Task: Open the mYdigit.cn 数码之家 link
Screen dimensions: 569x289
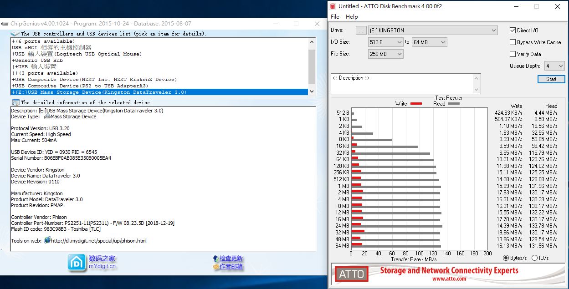Action: (x=102, y=263)
